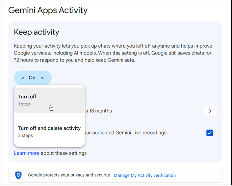
Task: Click "Google protects your privacy and security" text
Action: (69, 175)
